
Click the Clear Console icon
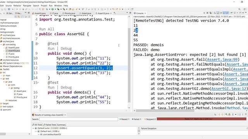tap(215, 13)
